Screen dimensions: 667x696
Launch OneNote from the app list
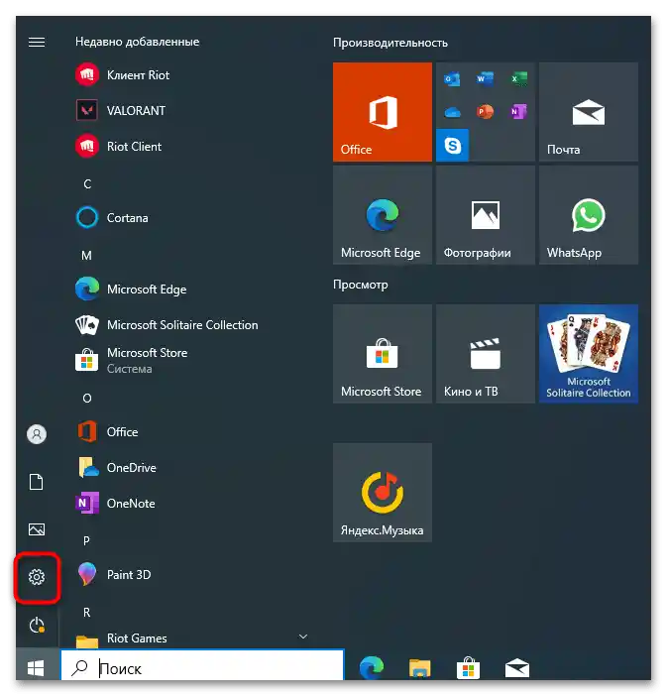(x=115, y=504)
